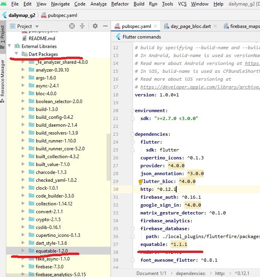Click the Flutter commands link

point(142,37)
